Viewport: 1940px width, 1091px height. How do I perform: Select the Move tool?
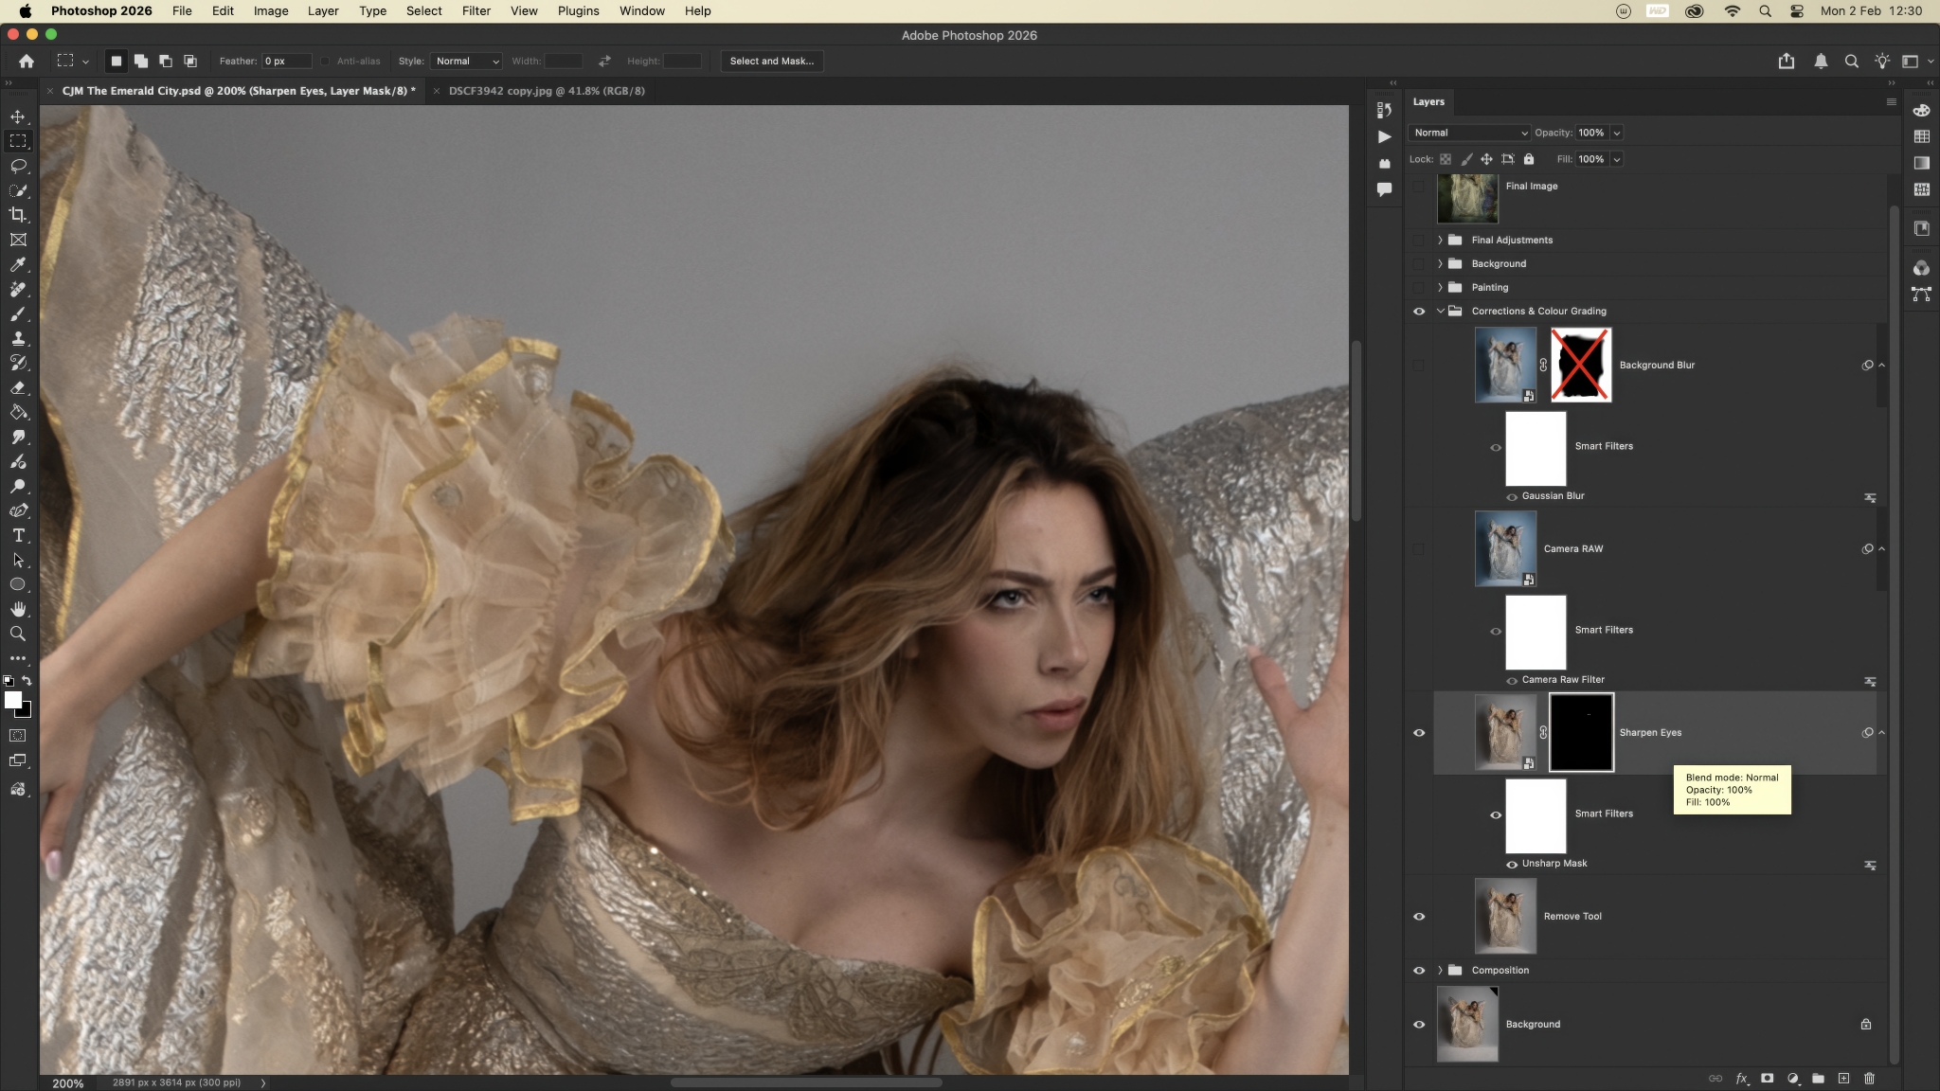click(x=18, y=116)
